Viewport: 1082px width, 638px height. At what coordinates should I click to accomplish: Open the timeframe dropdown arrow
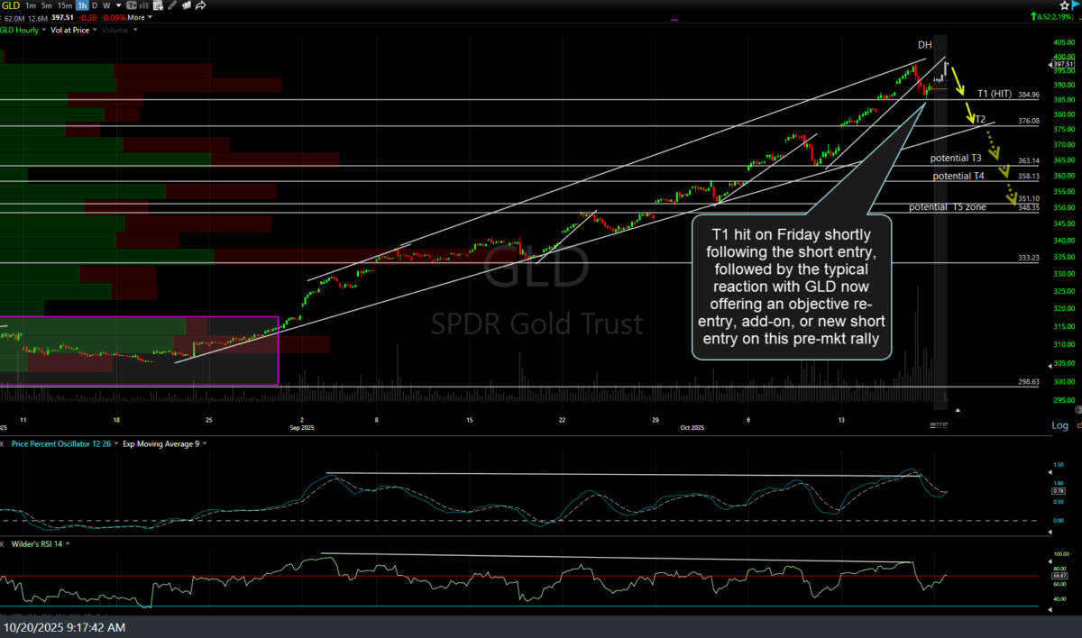coord(120,5)
